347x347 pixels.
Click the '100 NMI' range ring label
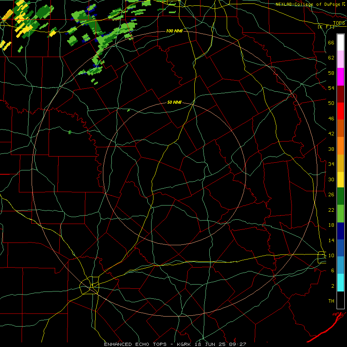coord(174,31)
